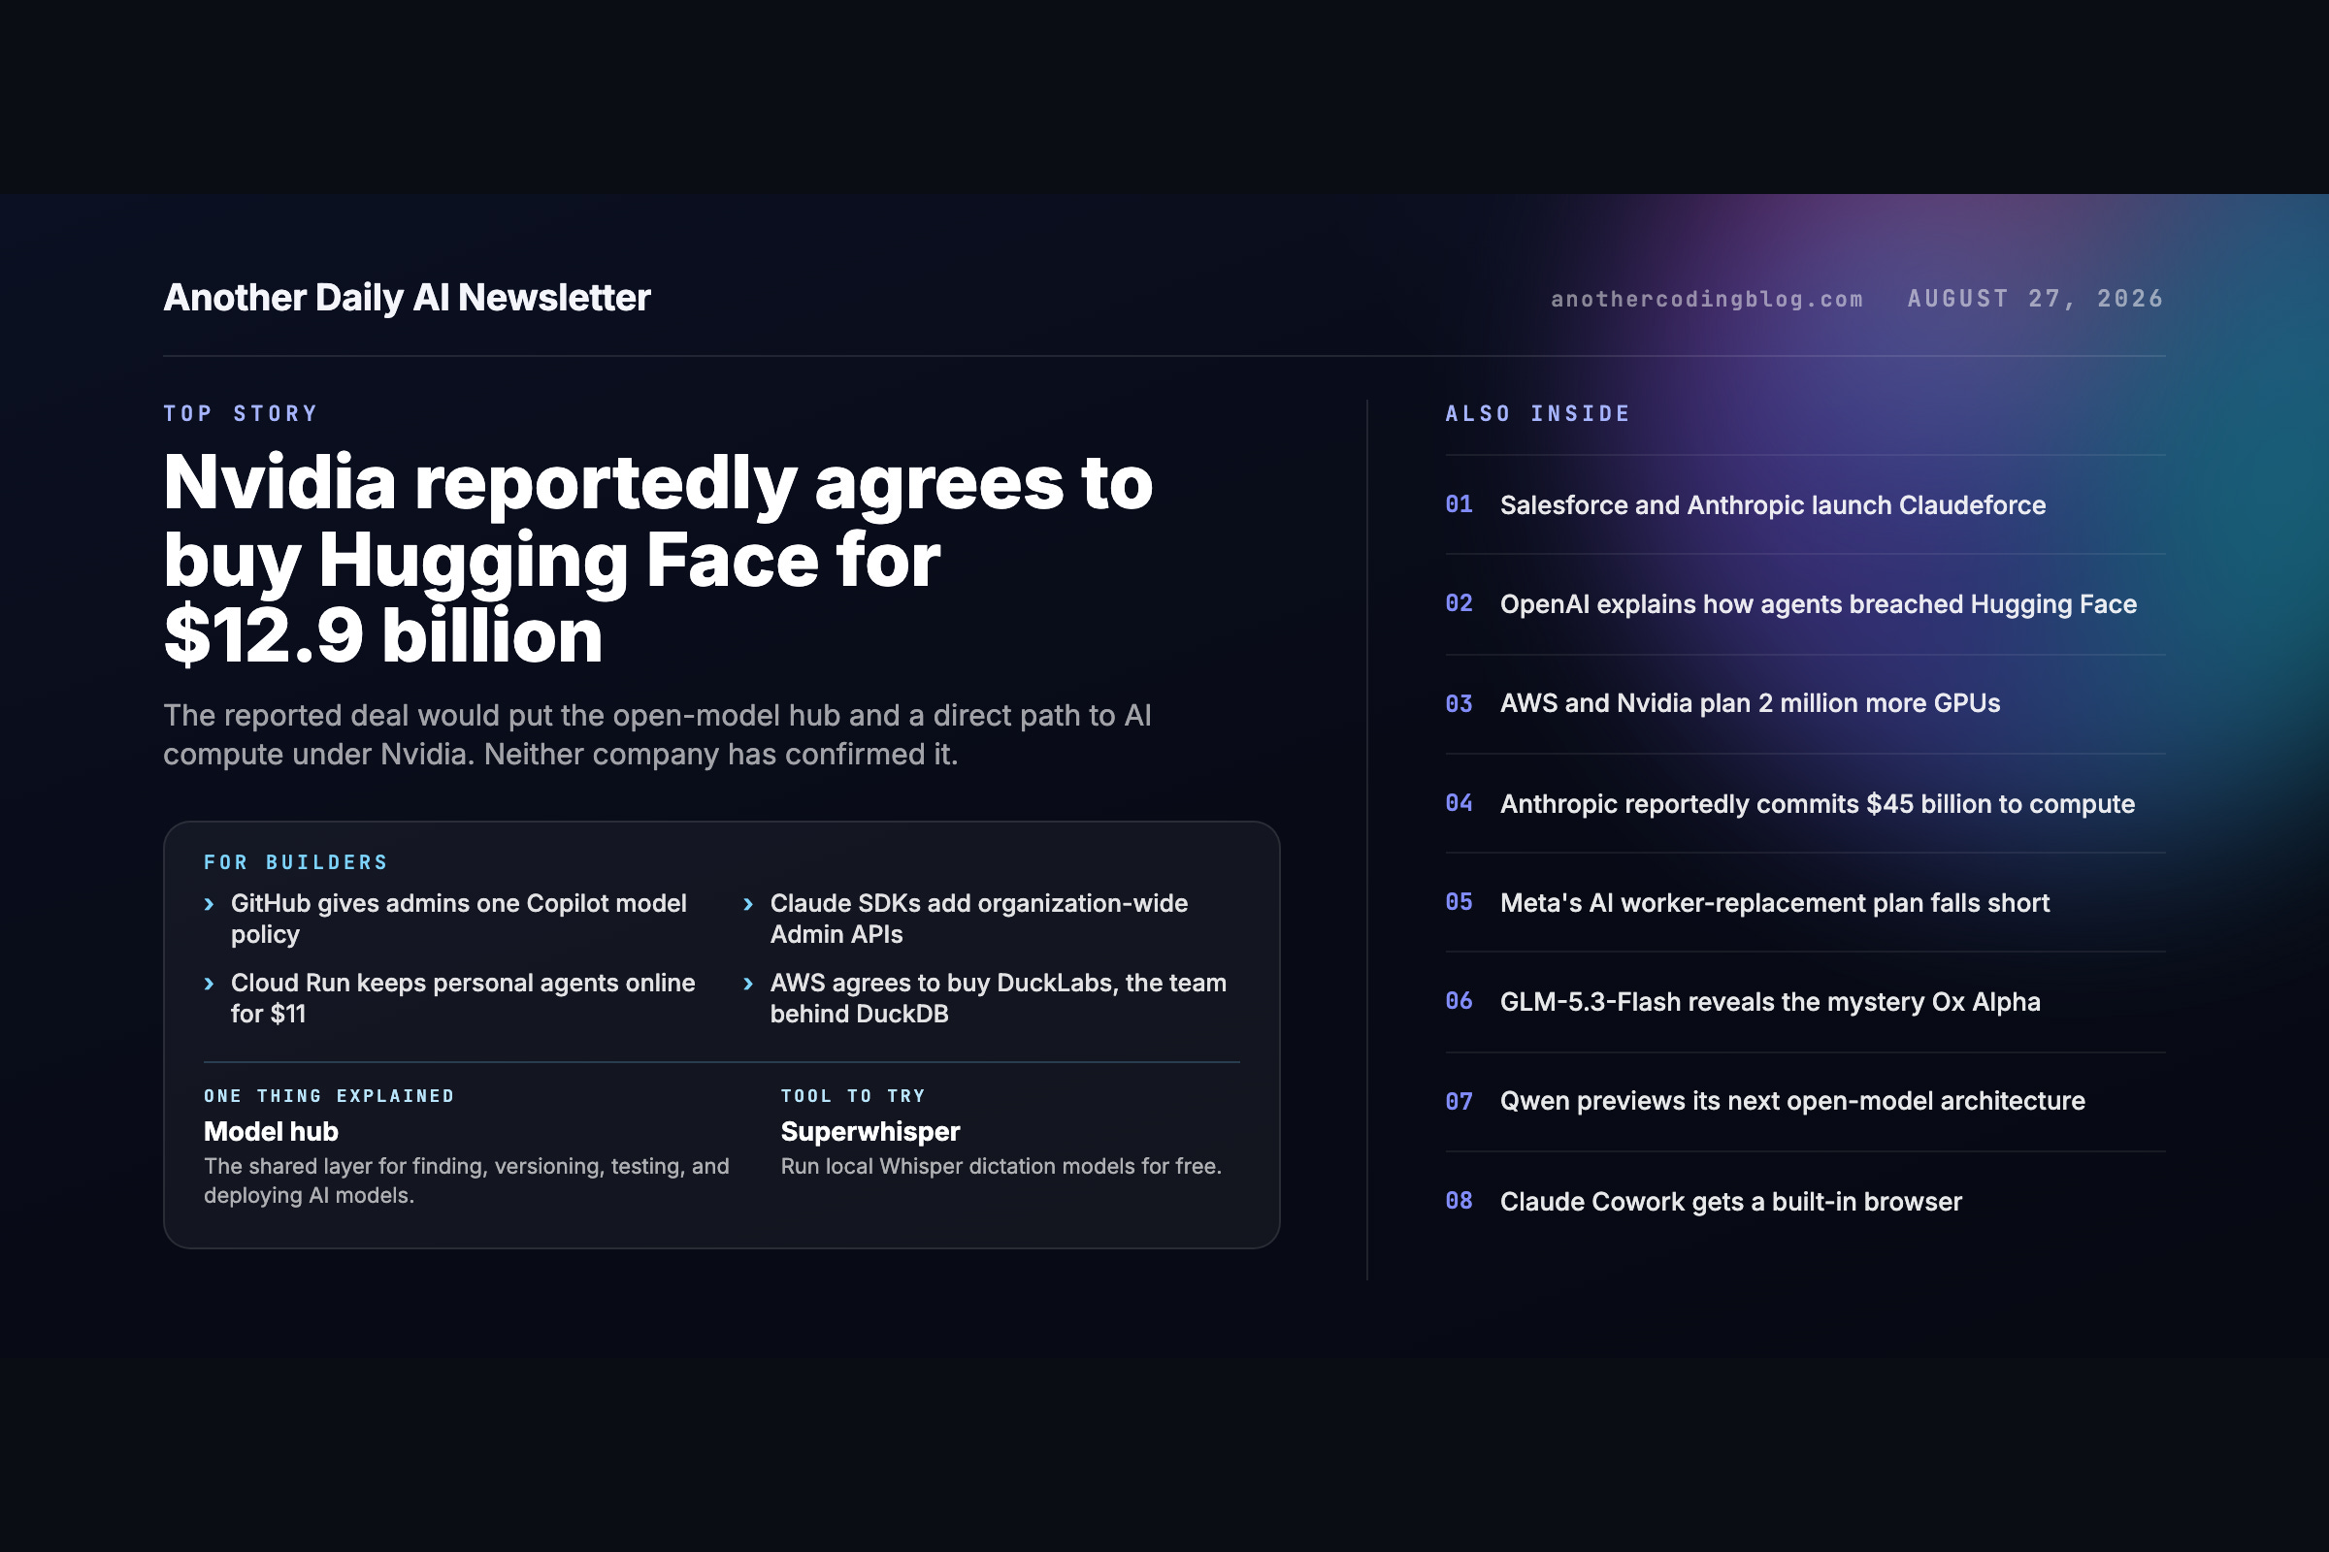Open the Nvidia Hugging Face top story headline
This screenshot has width=2329, height=1552.
click(x=659, y=559)
